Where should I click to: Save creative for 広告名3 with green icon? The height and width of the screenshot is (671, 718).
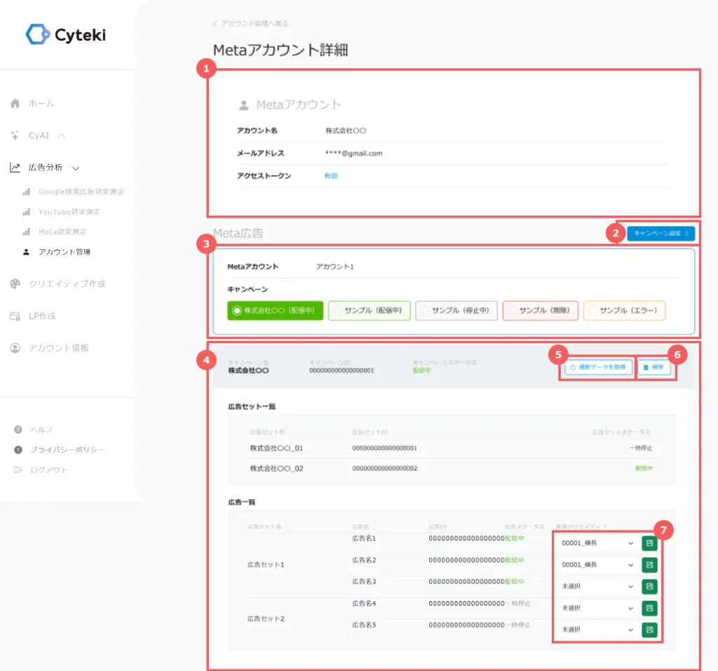click(x=649, y=586)
